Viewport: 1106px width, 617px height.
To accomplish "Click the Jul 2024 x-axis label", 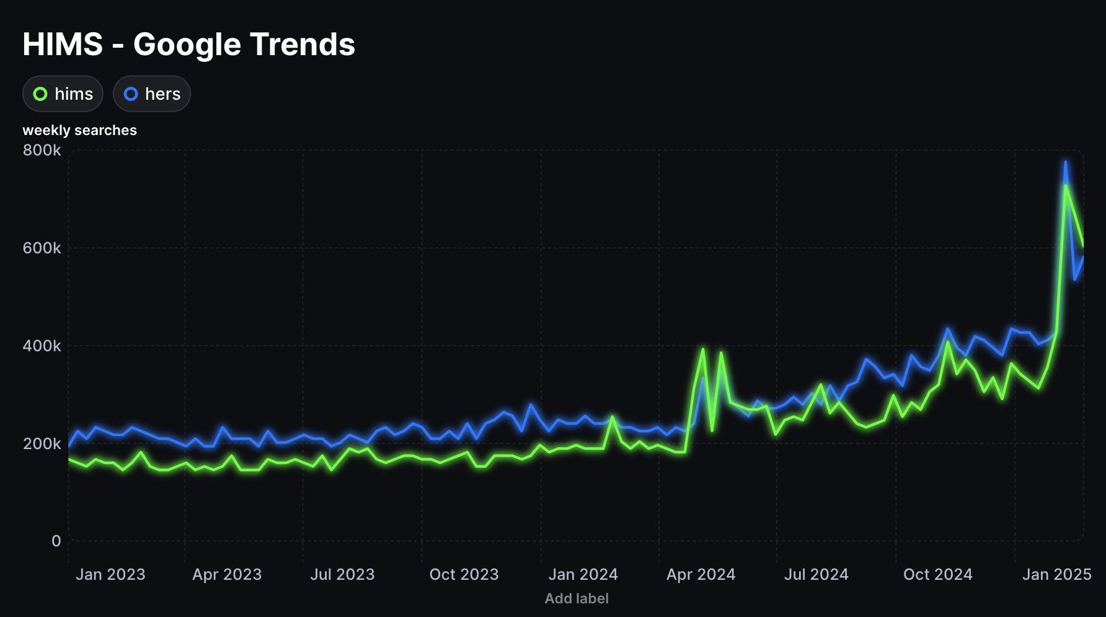I will (x=816, y=574).
